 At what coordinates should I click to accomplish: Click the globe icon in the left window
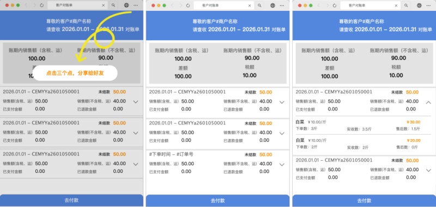tap(126, 5)
